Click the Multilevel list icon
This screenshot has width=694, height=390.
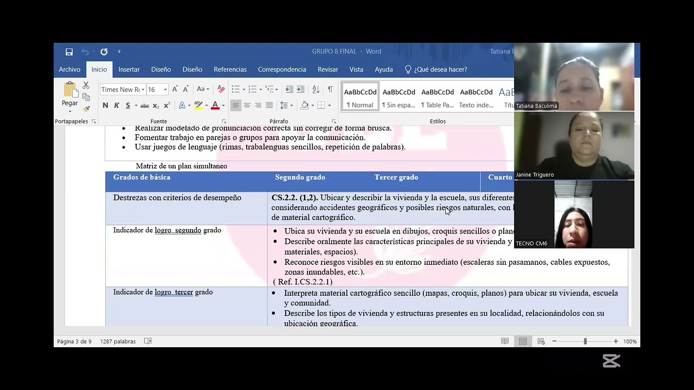click(x=269, y=89)
